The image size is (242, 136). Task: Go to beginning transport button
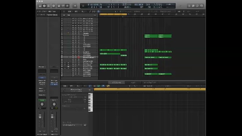(75, 6)
